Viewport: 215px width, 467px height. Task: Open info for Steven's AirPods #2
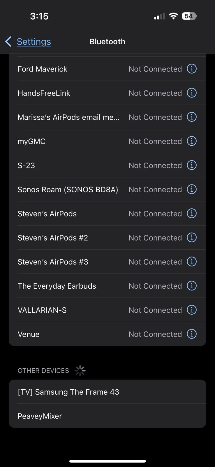tap(191, 238)
